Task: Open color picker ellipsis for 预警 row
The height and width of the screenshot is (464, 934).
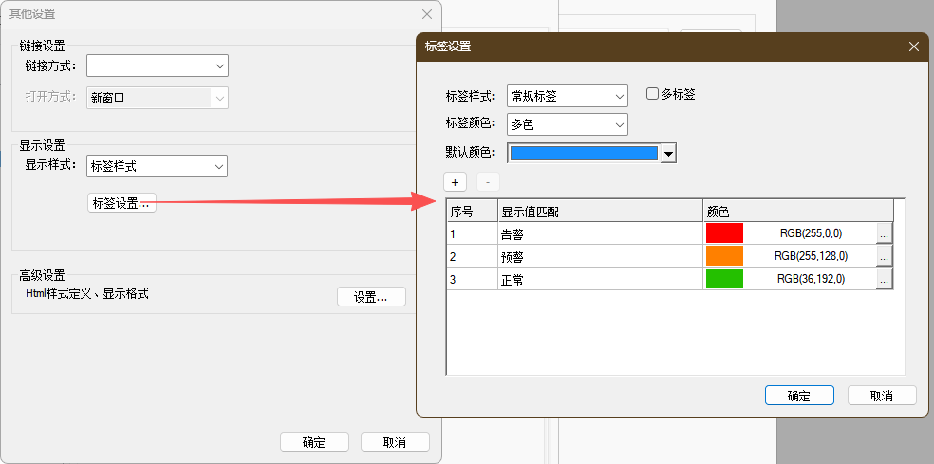Action: pyautogui.click(x=884, y=256)
